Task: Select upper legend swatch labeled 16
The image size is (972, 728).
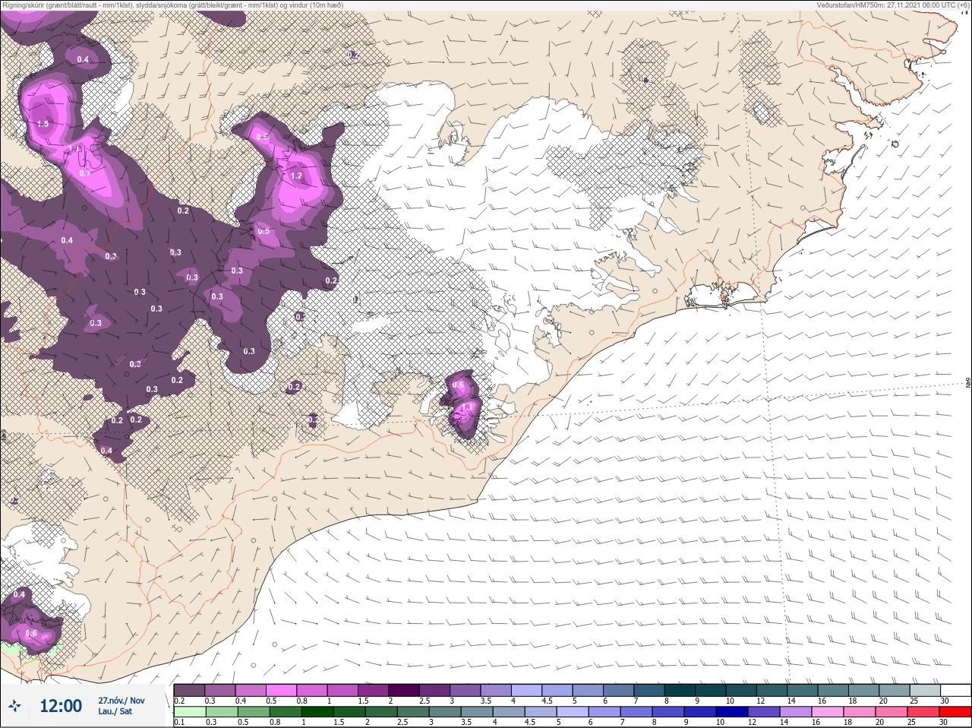Action: (x=834, y=690)
